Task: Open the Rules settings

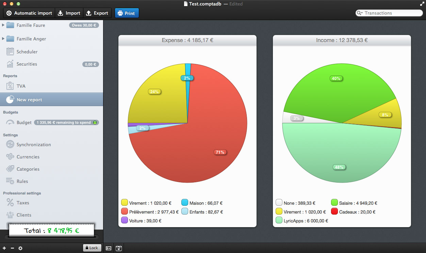Action: pos(22,181)
